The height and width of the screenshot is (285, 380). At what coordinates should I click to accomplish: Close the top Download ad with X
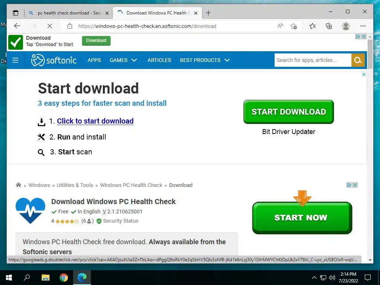coord(364,37)
